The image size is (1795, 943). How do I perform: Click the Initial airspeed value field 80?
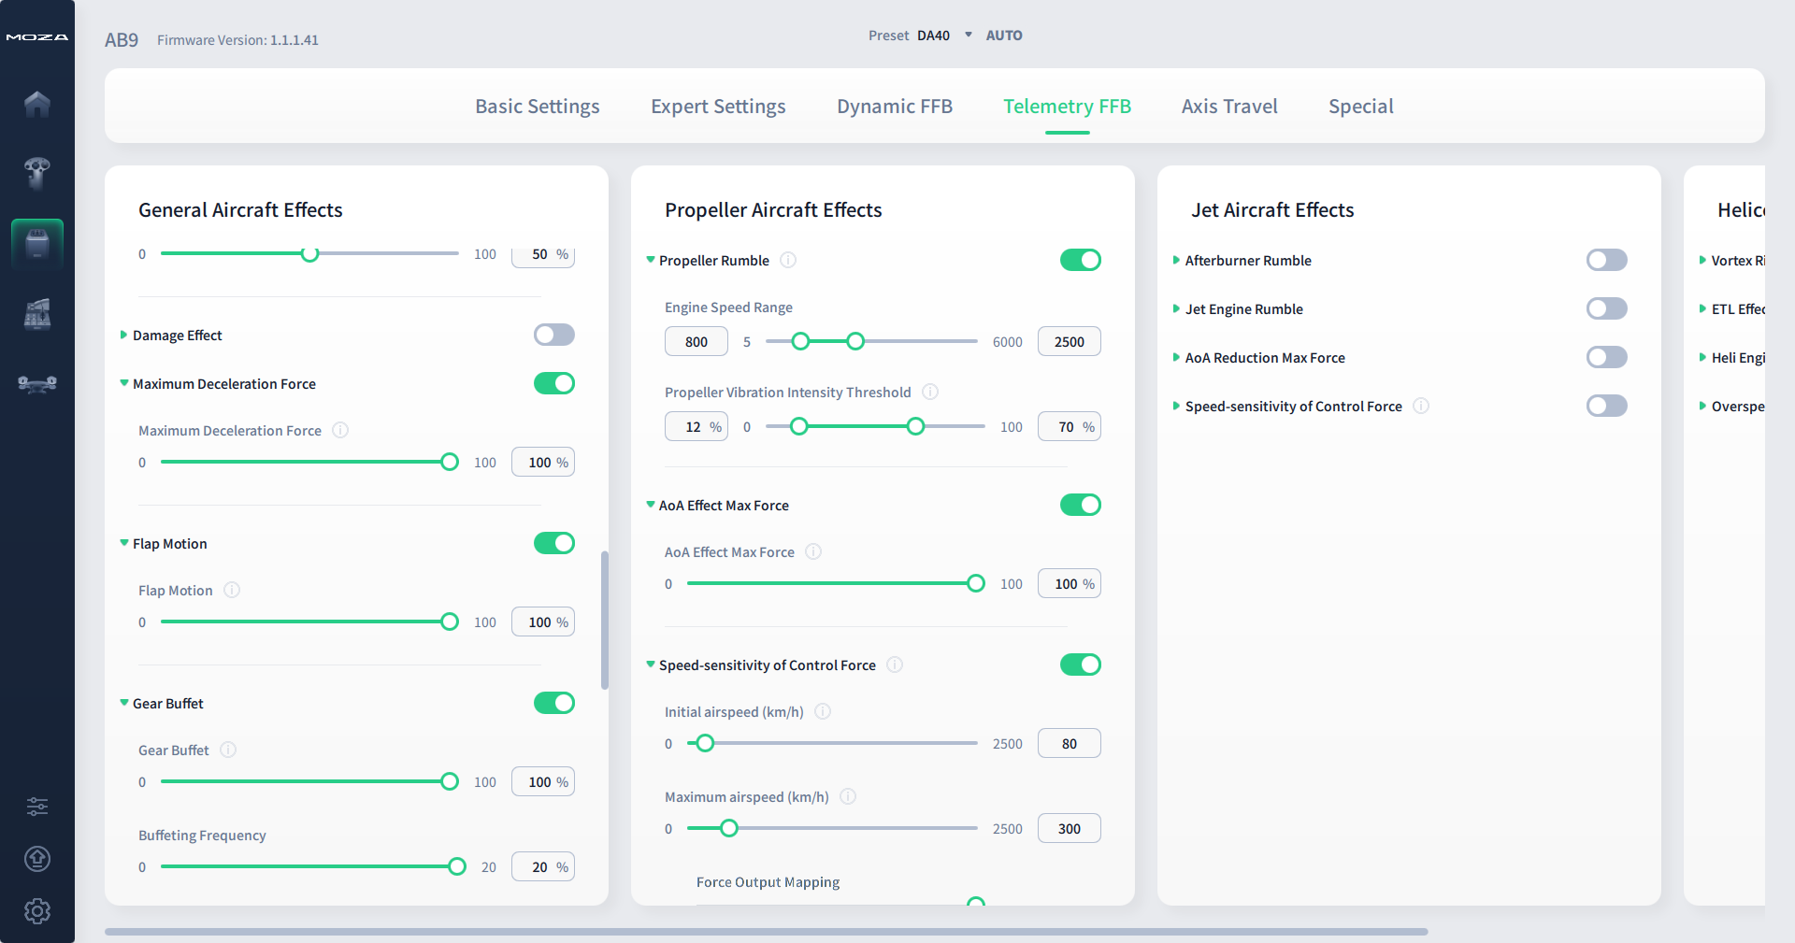pyautogui.click(x=1070, y=743)
